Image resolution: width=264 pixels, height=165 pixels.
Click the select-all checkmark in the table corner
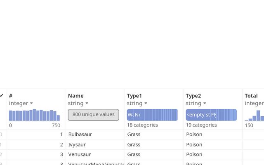pos(2,96)
